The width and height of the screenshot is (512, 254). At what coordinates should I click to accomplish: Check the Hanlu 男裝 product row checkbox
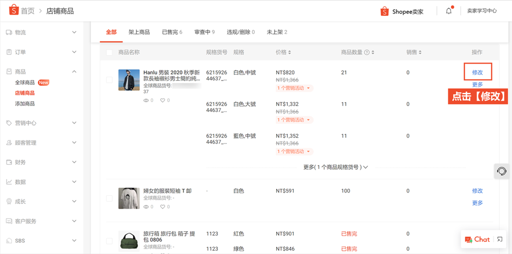point(109,80)
